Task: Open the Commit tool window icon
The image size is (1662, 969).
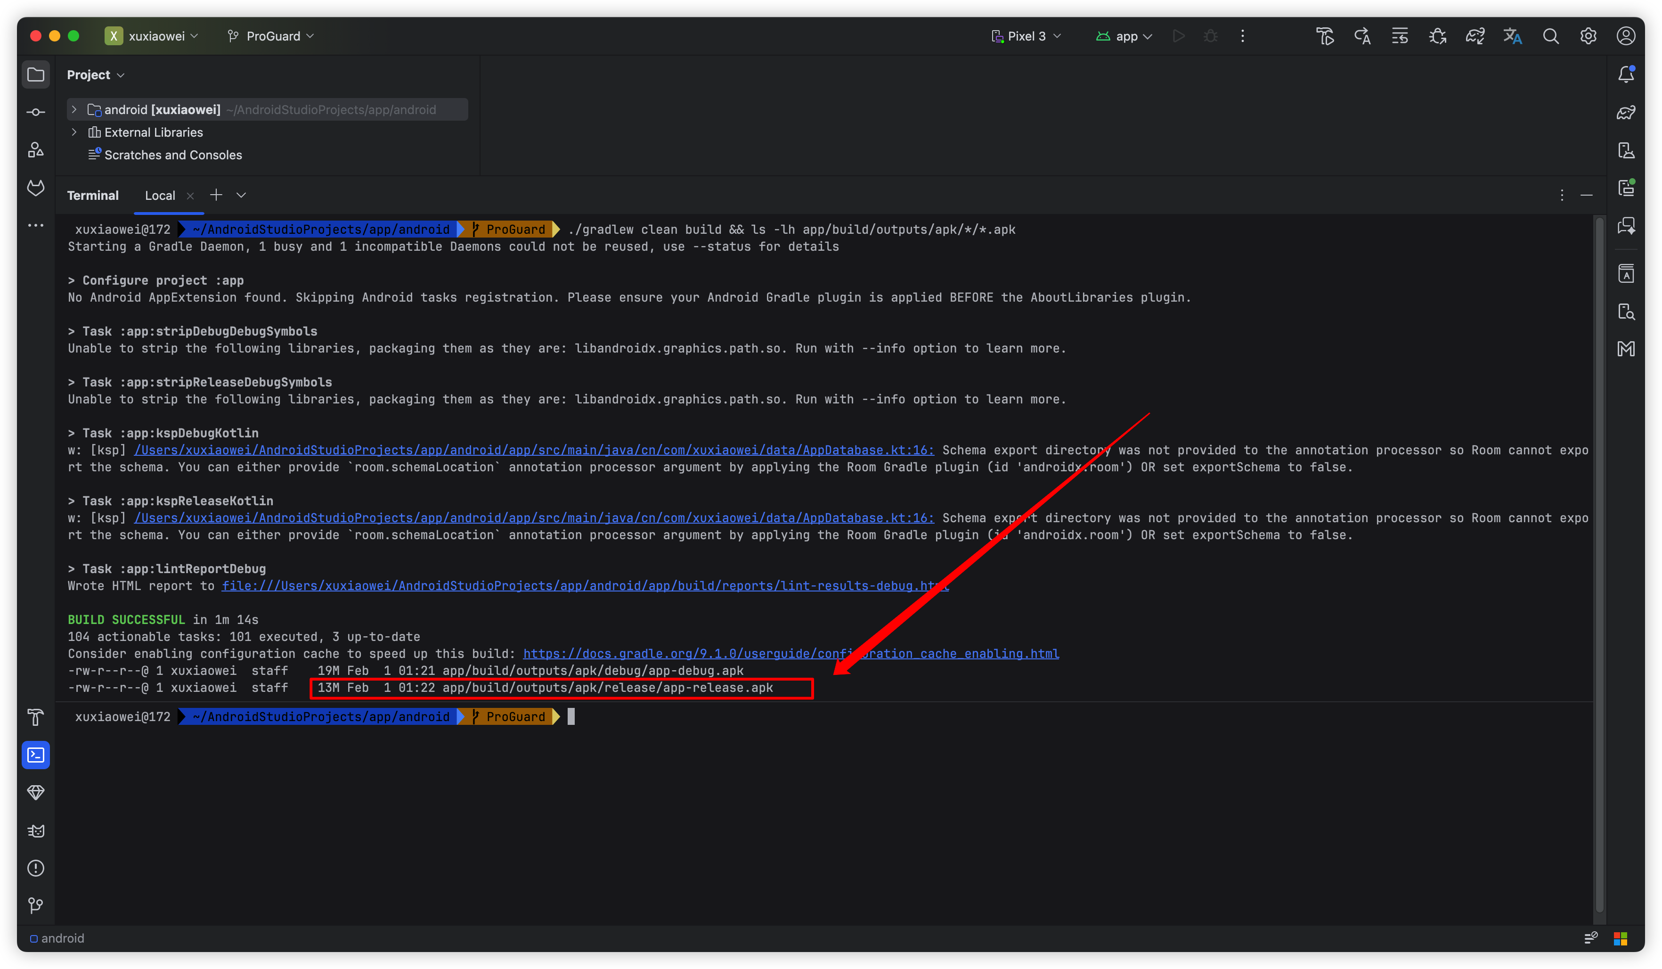Action: (x=36, y=112)
